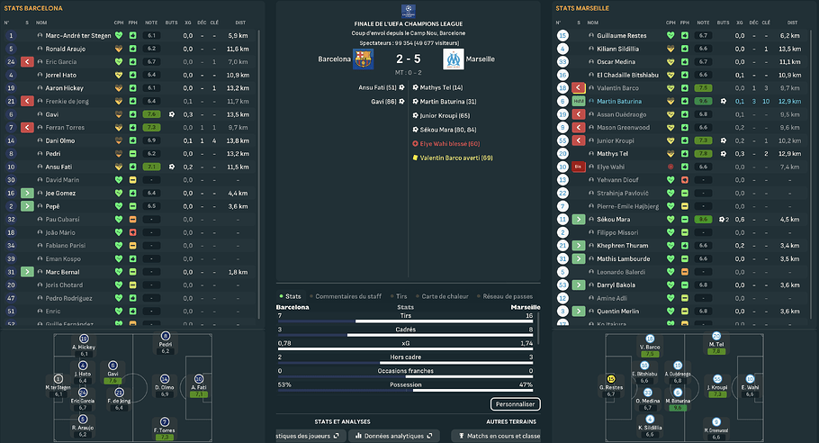Click STATS MARSEILLE panel heading

pyautogui.click(x=582, y=8)
